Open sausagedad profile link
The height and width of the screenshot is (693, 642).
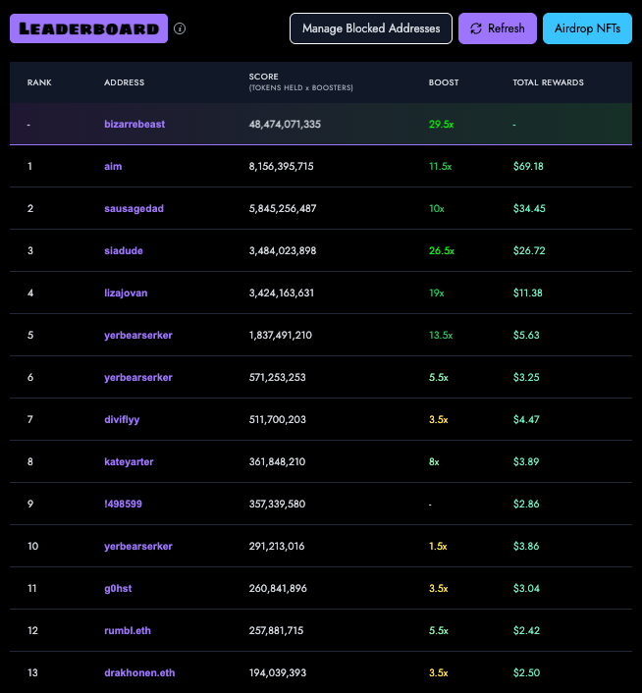tap(134, 209)
